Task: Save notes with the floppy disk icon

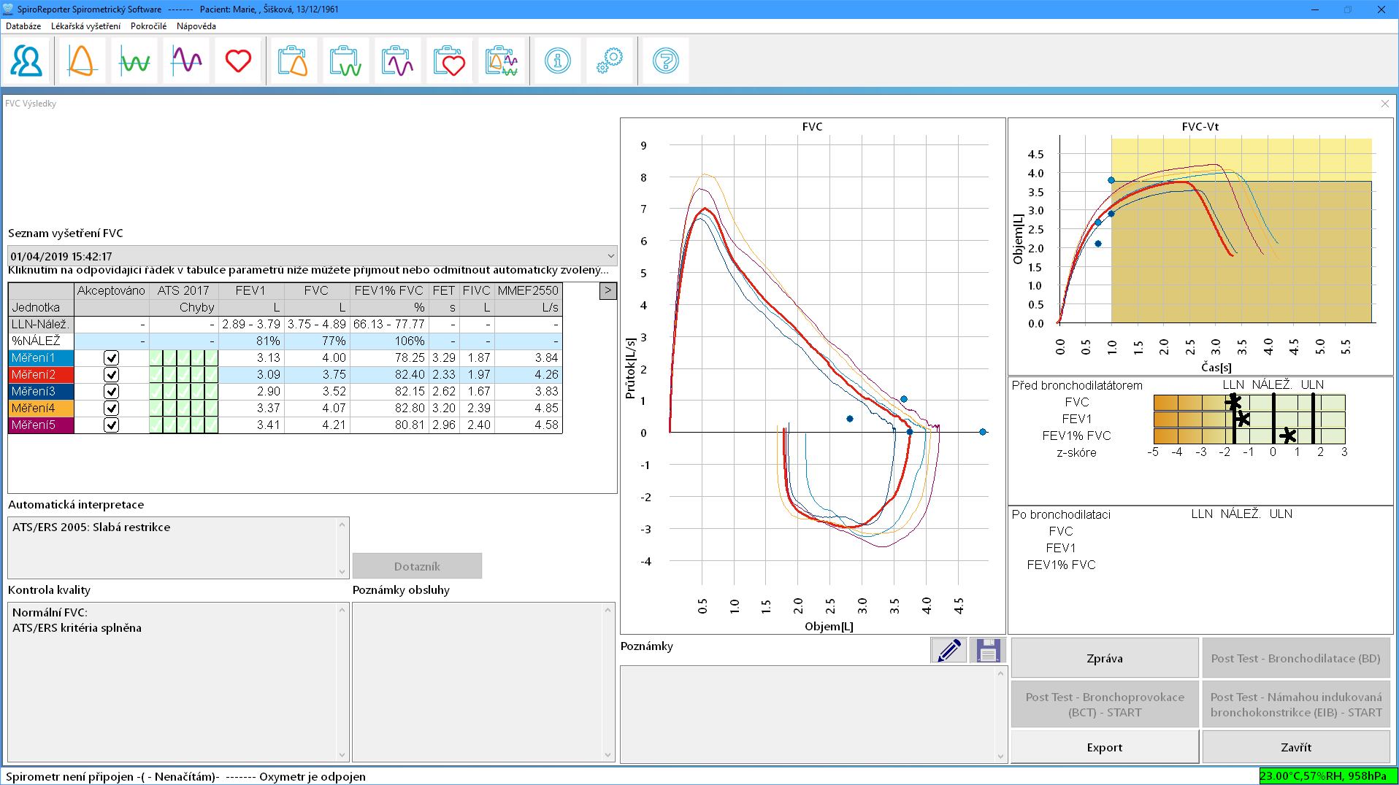Action: pyautogui.click(x=987, y=649)
